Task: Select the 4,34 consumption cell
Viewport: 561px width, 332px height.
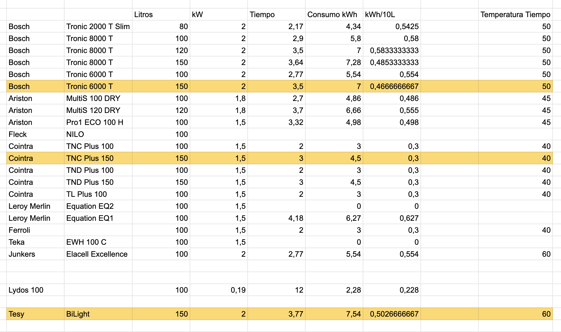Action: [x=334, y=27]
